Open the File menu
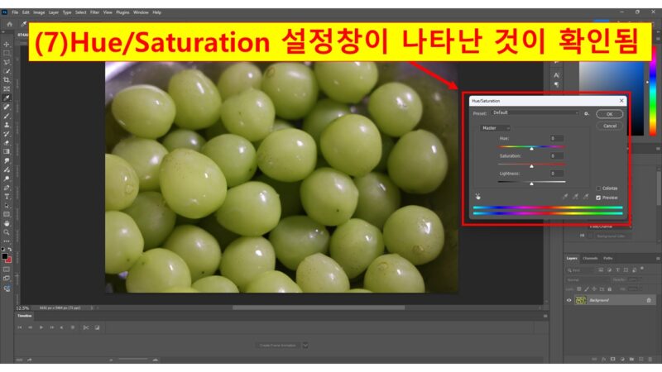 click(15, 12)
